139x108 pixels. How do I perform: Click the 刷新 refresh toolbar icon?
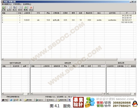pos(25,8)
